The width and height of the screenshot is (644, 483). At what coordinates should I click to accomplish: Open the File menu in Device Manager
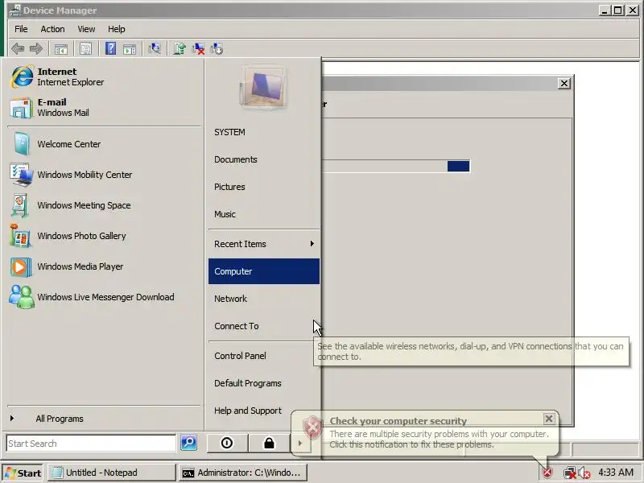(21, 29)
